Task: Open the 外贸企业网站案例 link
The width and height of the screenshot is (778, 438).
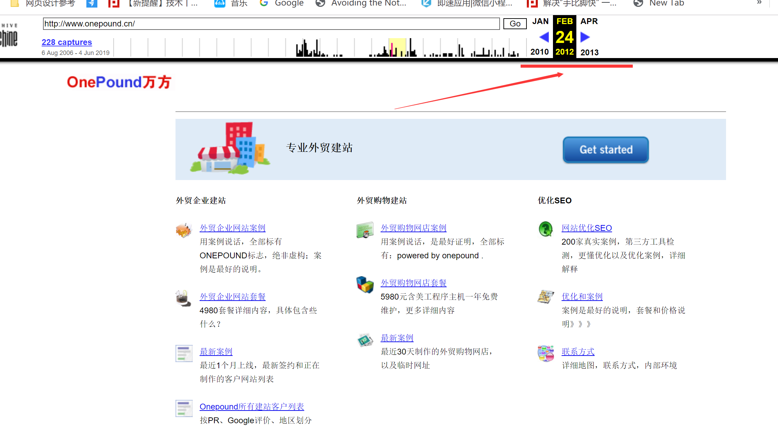Action: [x=233, y=228]
